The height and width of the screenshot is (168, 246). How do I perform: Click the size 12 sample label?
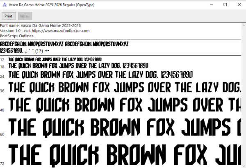[2, 60]
